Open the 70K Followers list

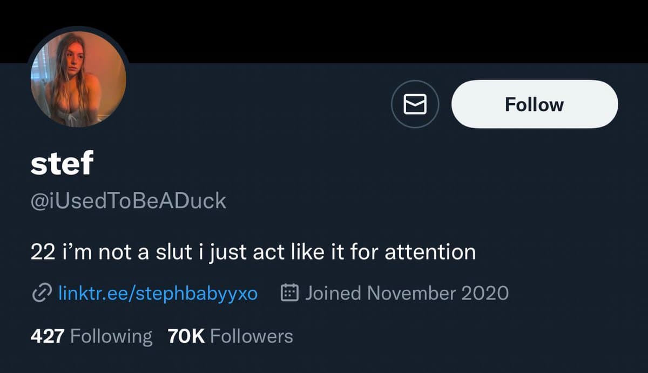230,336
